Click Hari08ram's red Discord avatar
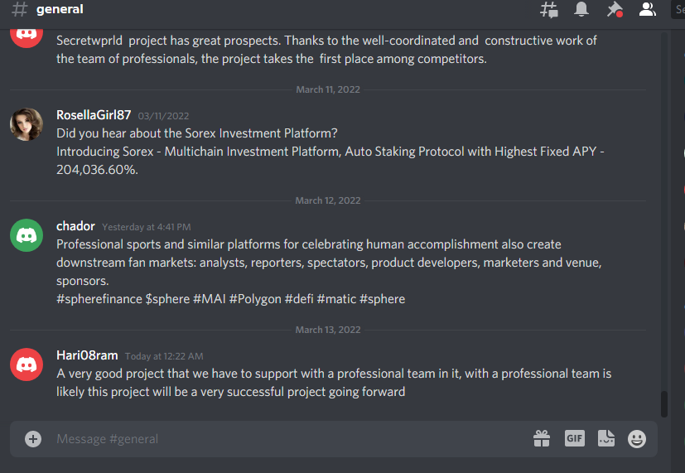 [27, 364]
